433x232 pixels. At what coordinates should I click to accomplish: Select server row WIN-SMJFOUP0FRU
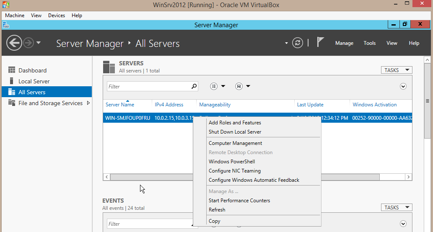click(257, 118)
